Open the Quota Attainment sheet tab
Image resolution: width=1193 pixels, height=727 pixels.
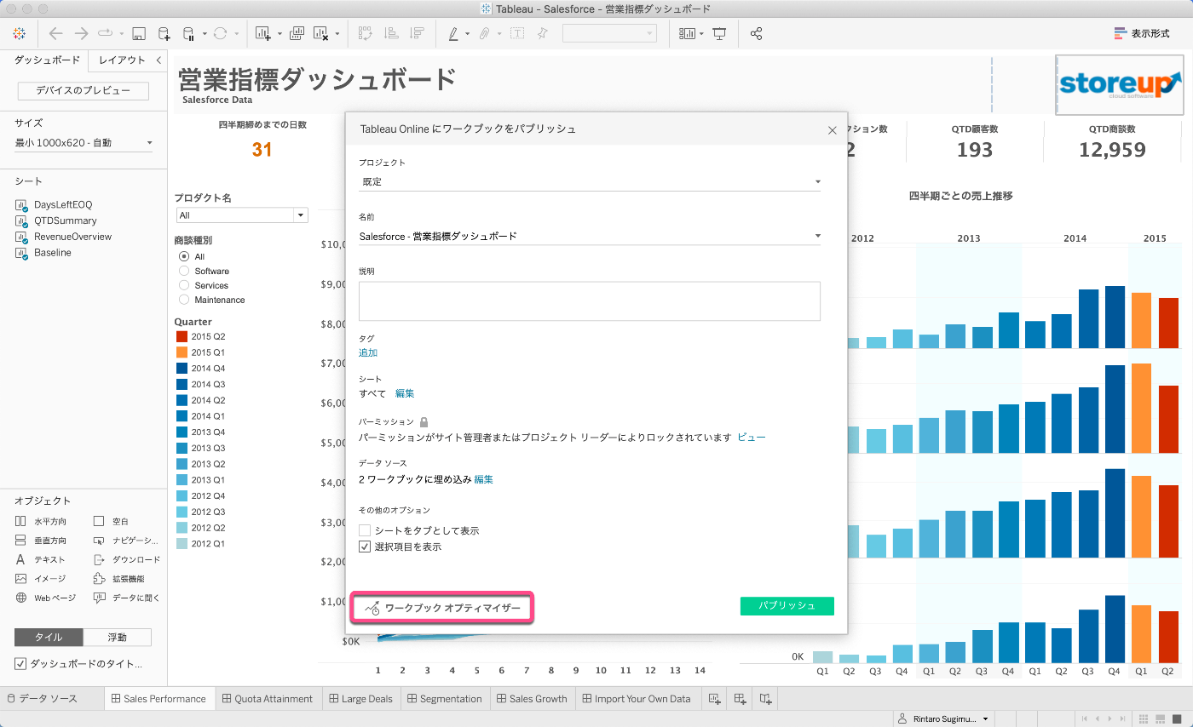[268, 699]
